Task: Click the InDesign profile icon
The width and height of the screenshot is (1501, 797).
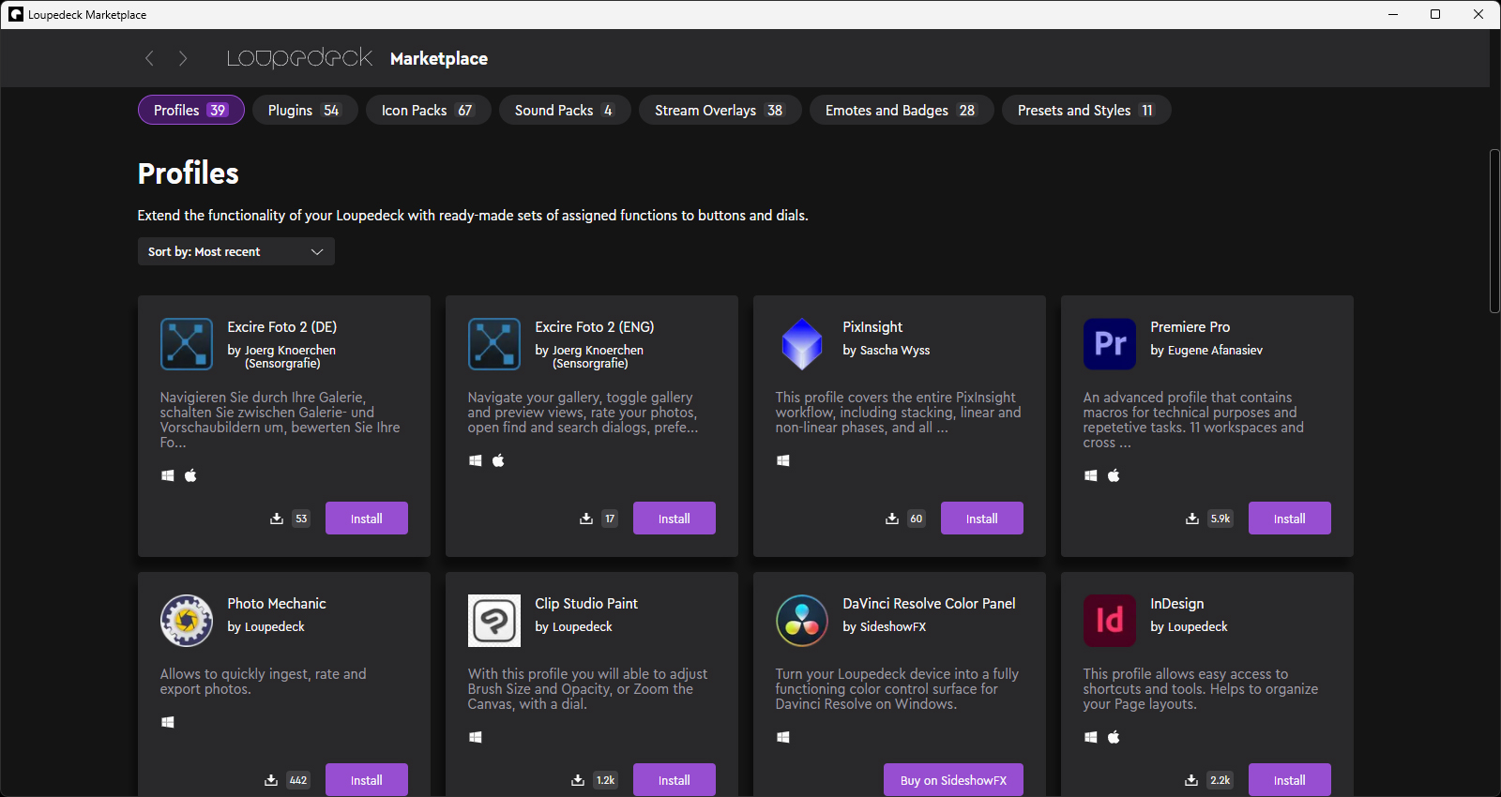Action: pyautogui.click(x=1109, y=621)
